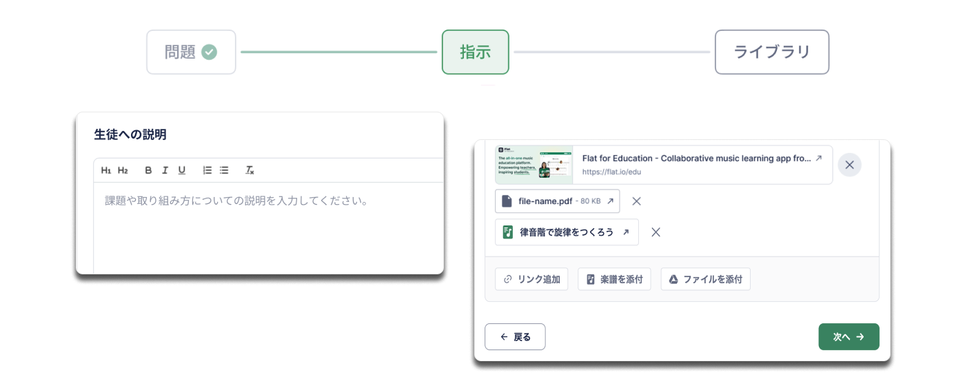Viewport: 965px width, 386px height.
Task: Open file-name.pdf attachment
Action: pyautogui.click(x=558, y=201)
